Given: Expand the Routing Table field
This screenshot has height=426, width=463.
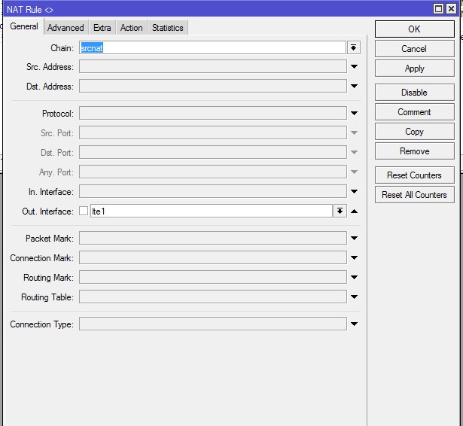Looking at the screenshot, I should (354, 297).
